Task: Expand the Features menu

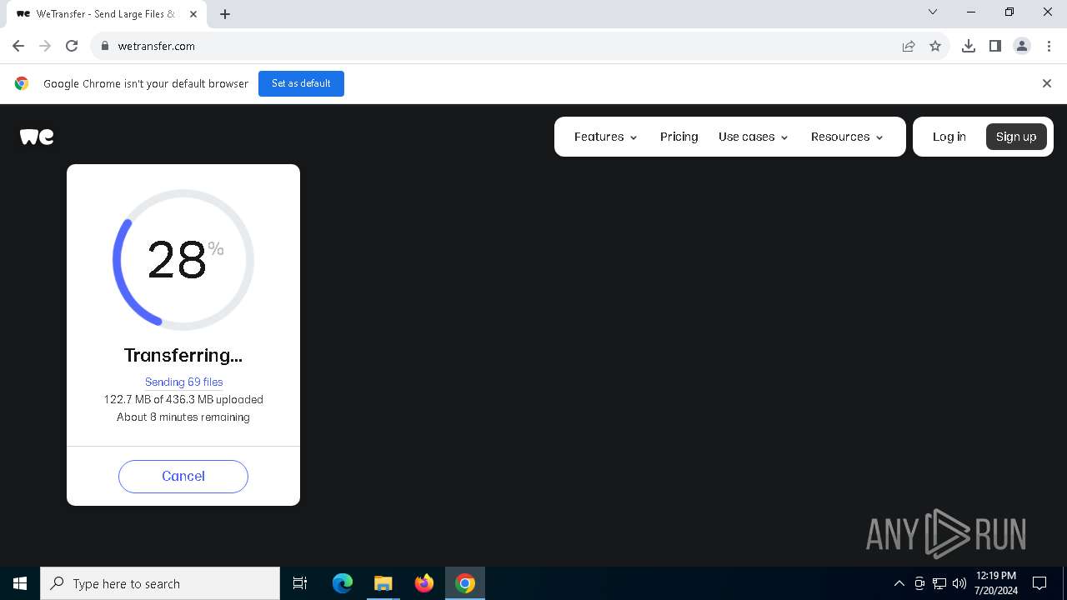Action: click(x=606, y=137)
